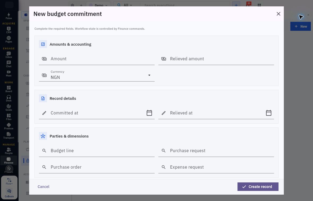Click the New button behind the dialog
Viewport: 313px width, 201px height.
pos(301,26)
